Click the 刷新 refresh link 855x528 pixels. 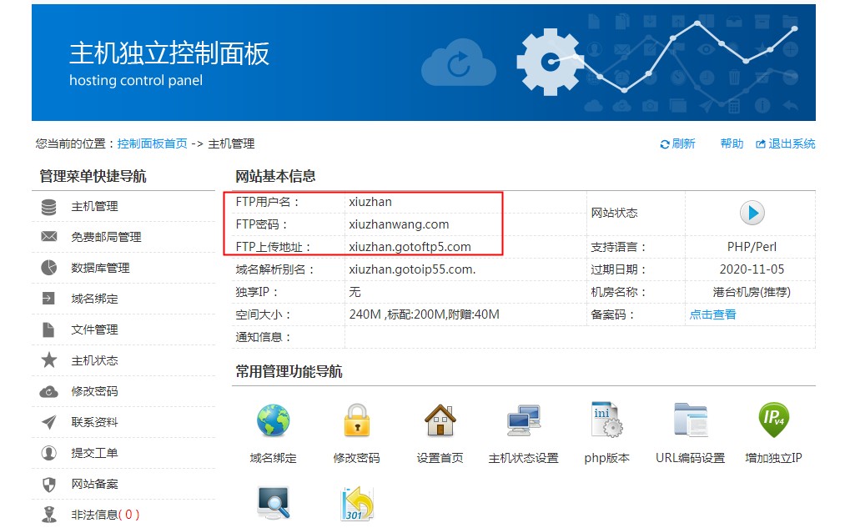[678, 143]
